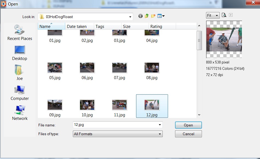Image resolution: width=260 pixels, height=159 pixels.
Task: Open the view menu icon
Action: [x=161, y=16]
